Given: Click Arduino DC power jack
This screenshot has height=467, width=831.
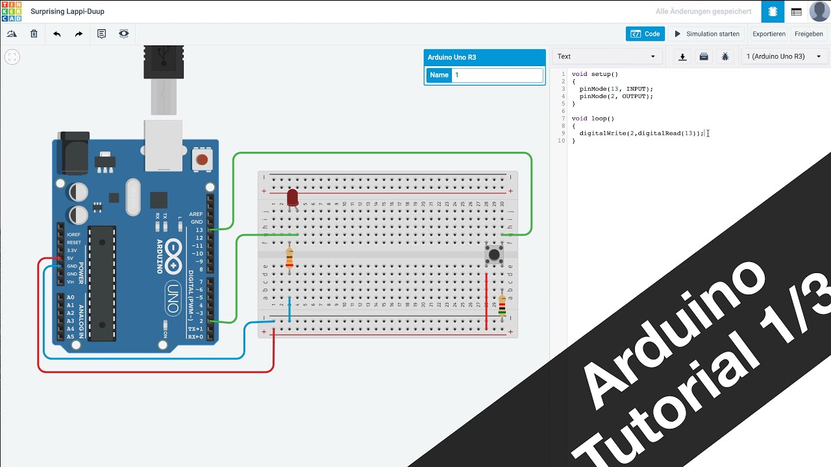Looking at the screenshot, I should (72, 152).
